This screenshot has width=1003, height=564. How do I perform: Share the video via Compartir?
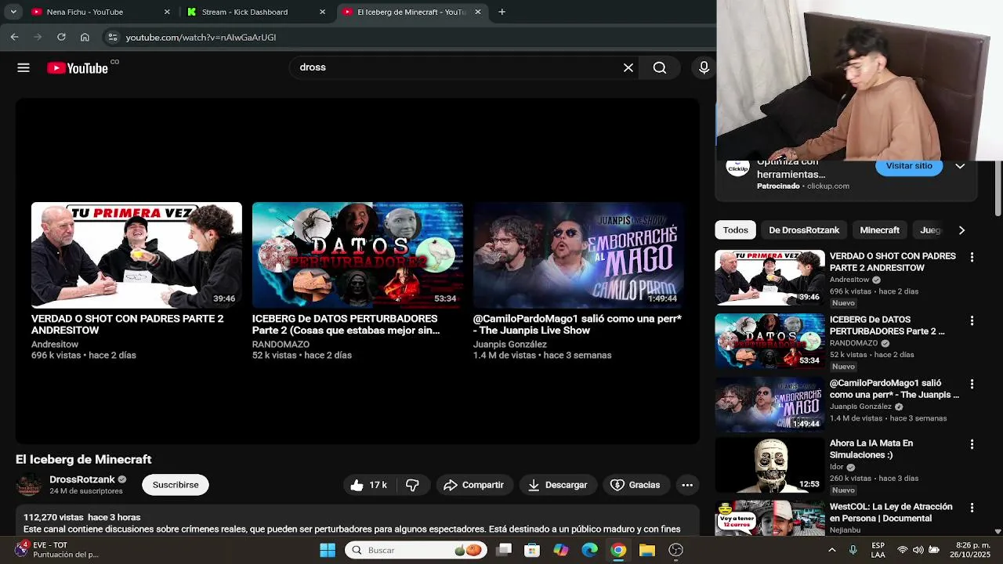[474, 485]
